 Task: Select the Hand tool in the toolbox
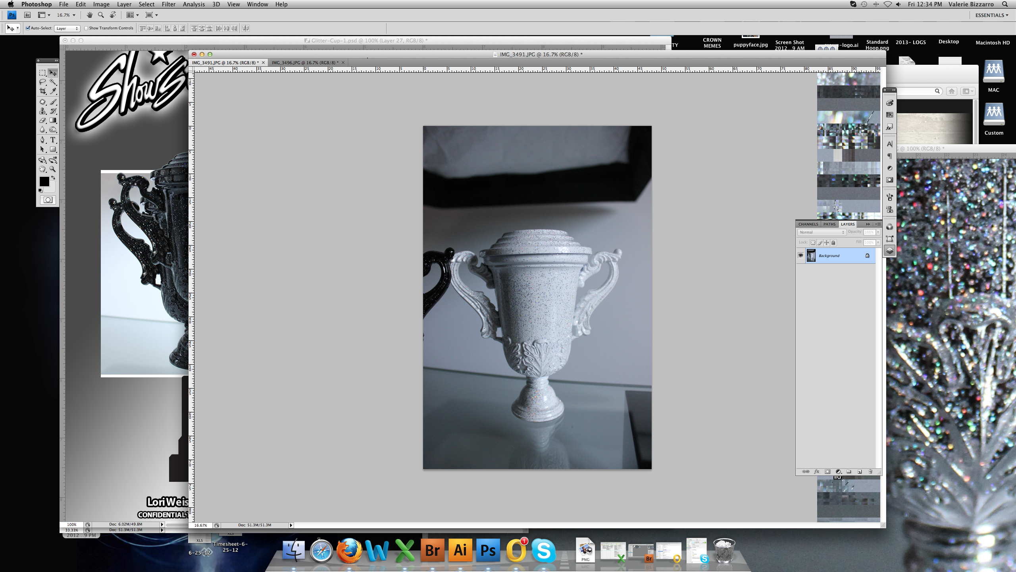(42, 169)
